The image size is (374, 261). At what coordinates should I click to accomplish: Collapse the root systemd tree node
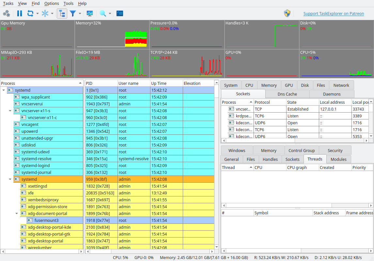pos(4,90)
